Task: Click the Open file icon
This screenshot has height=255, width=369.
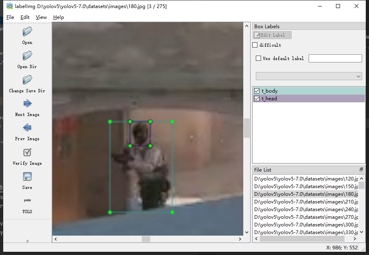Action: [27, 31]
